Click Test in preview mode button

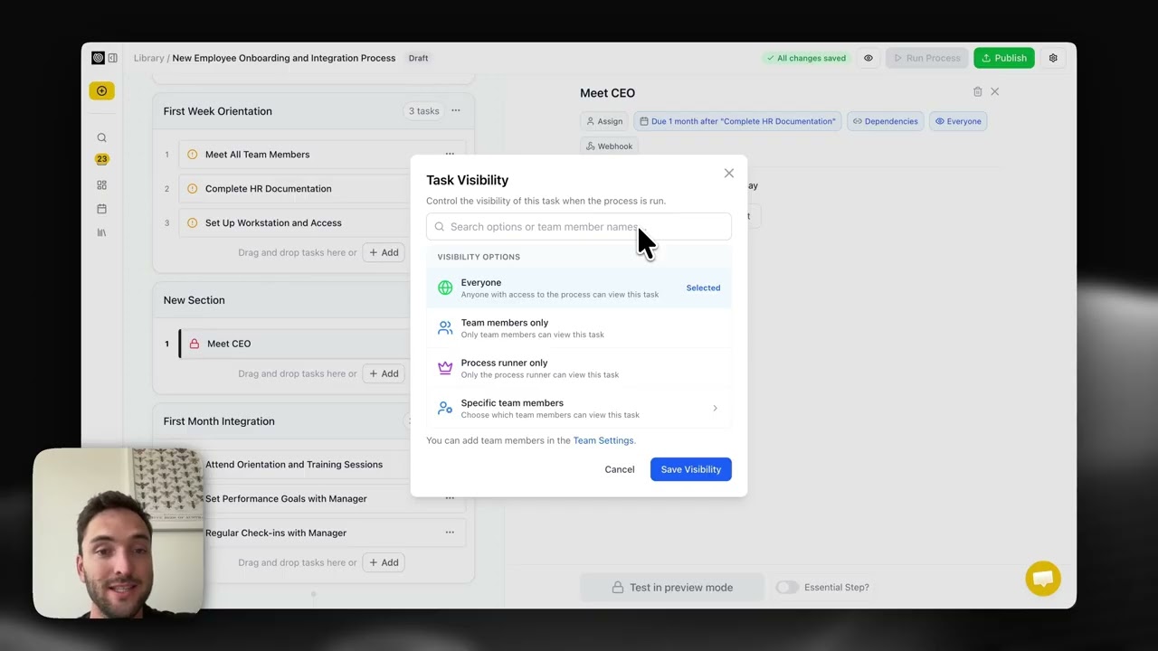click(x=672, y=588)
